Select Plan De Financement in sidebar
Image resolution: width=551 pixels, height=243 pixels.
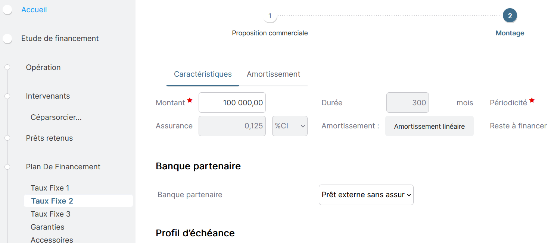point(63,167)
